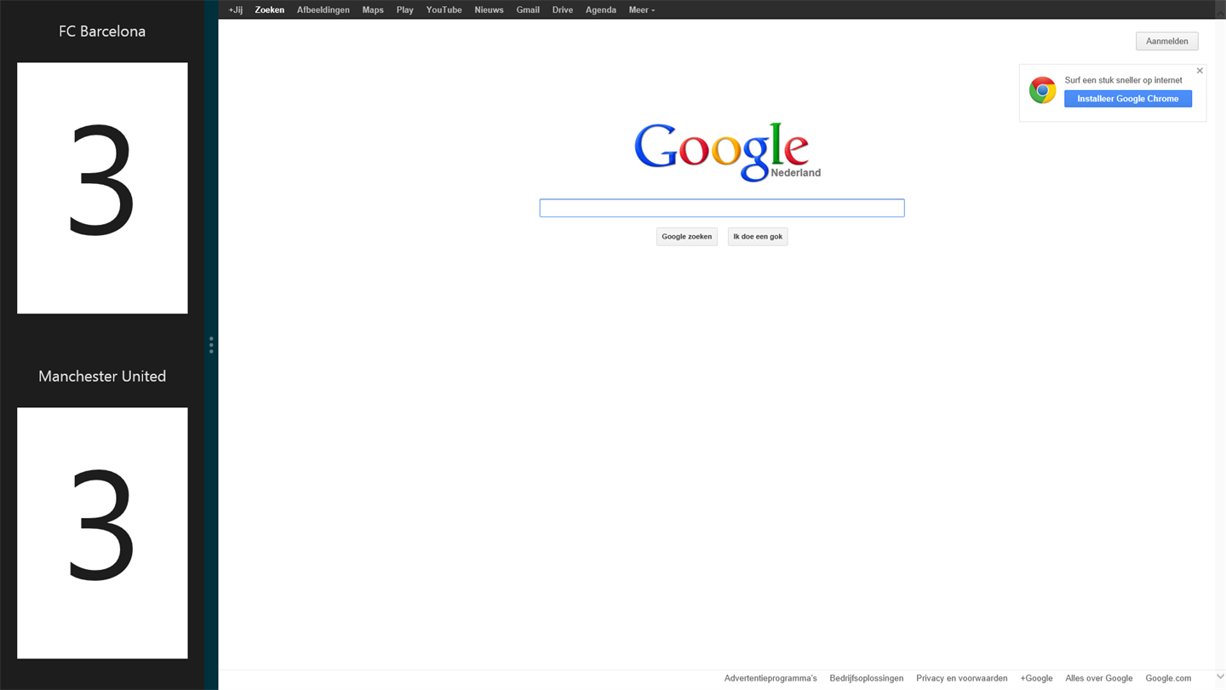Screen dimensions: 1226x690
Task: Open the Afbeeldingen tab in the top bar
Action: (323, 10)
